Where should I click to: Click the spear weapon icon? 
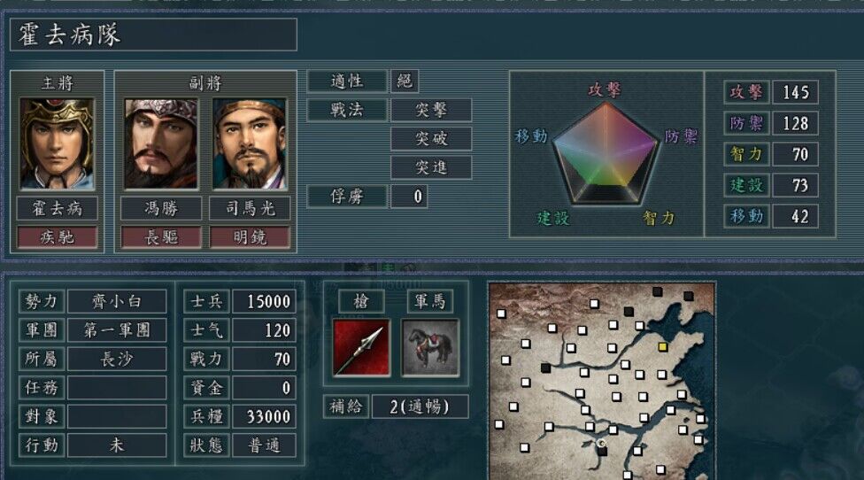(361, 348)
